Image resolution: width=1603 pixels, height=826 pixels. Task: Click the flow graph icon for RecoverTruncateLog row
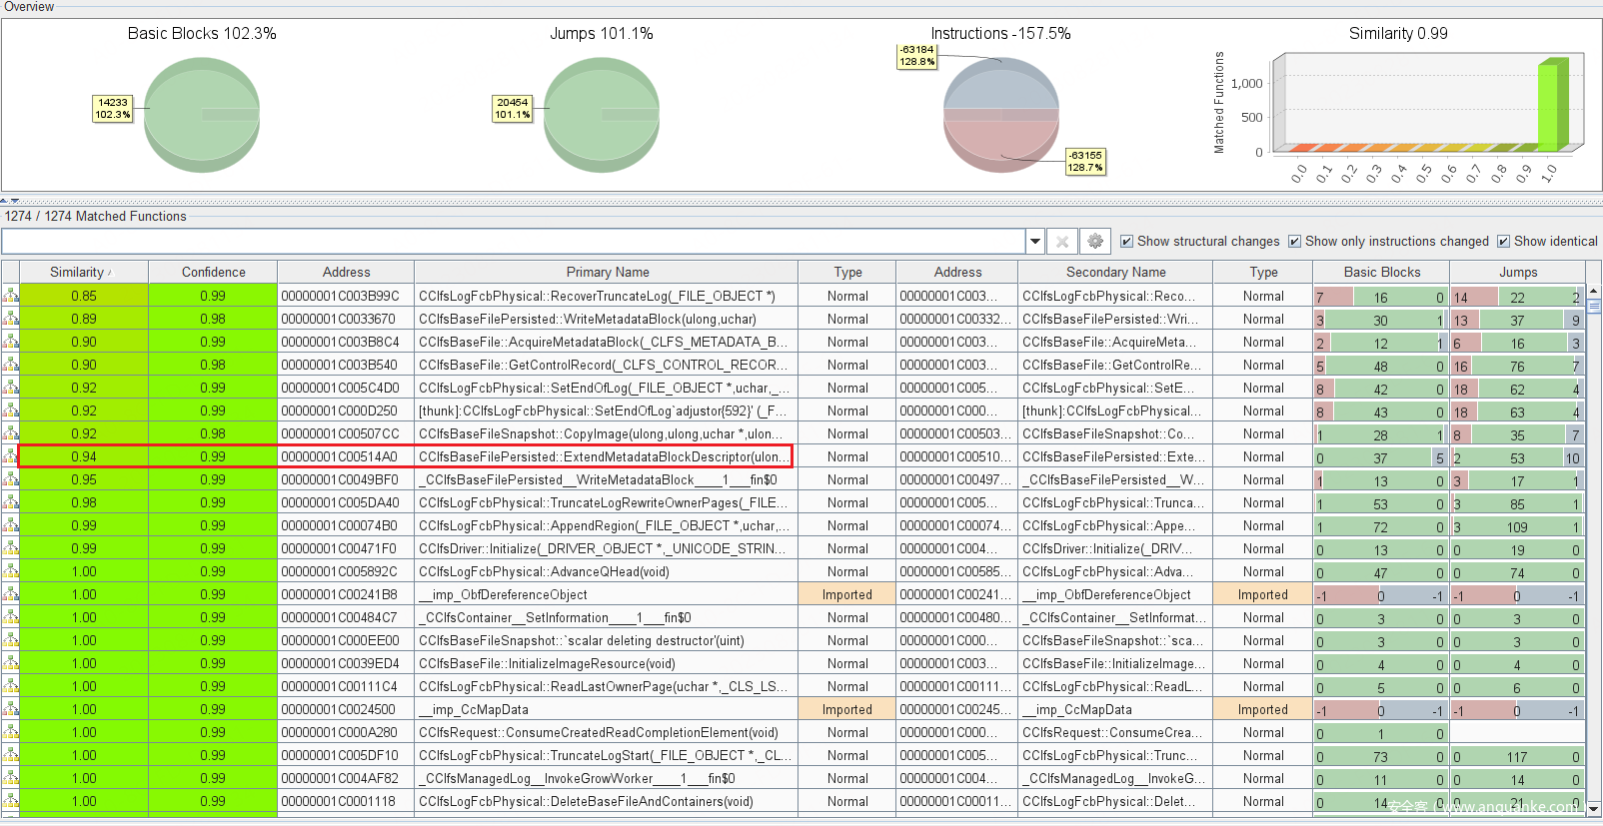(x=10, y=296)
